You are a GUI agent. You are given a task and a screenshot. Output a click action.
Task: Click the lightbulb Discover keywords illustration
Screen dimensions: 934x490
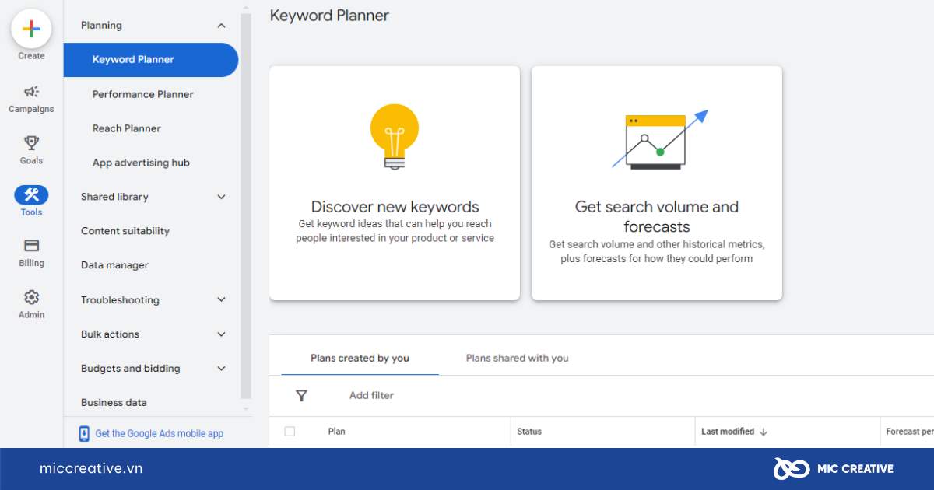coord(395,137)
